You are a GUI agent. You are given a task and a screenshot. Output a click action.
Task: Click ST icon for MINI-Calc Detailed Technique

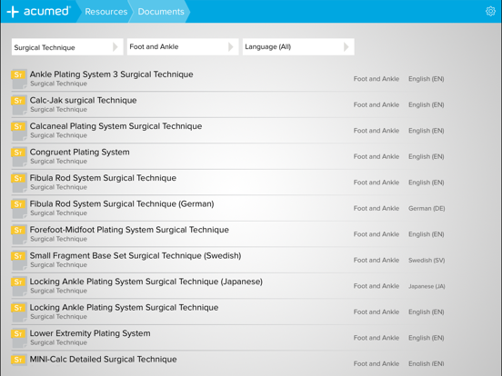[18, 361]
